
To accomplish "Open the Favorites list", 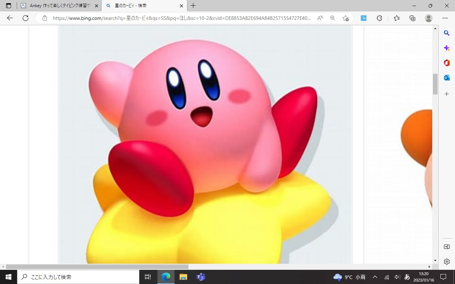I will point(397,18).
